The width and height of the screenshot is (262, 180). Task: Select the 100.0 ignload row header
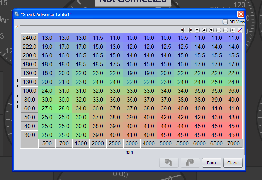pyautogui.click(x=30, y=91)
